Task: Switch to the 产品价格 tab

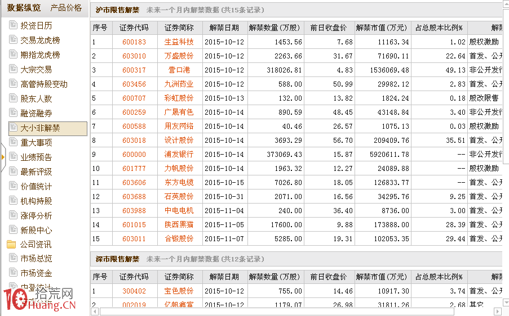Action: pyautogui.click(x=66, y=8)
